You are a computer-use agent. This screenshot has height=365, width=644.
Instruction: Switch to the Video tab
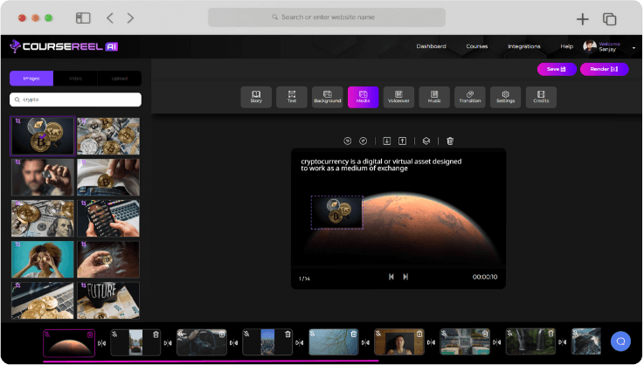[x=75, y=79]
